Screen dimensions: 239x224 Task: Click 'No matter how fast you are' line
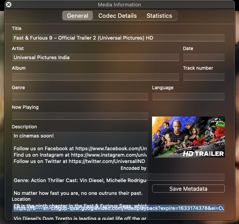(x=78, y=193)
